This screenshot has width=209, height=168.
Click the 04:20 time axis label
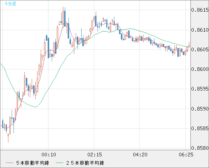pyautogui.click(x=140, y=155)
